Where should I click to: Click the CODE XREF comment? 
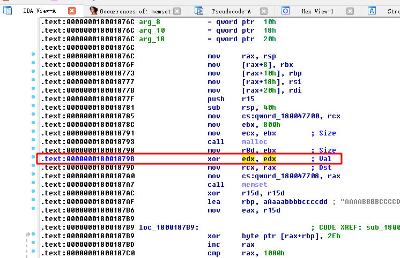point(355,227)
